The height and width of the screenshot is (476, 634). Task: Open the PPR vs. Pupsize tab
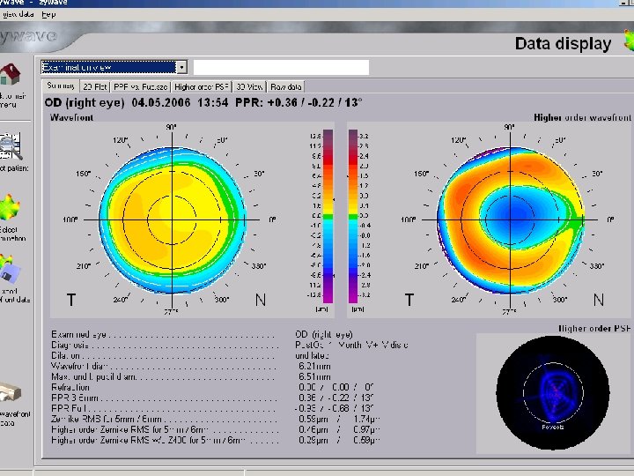[x=139, y=86]
